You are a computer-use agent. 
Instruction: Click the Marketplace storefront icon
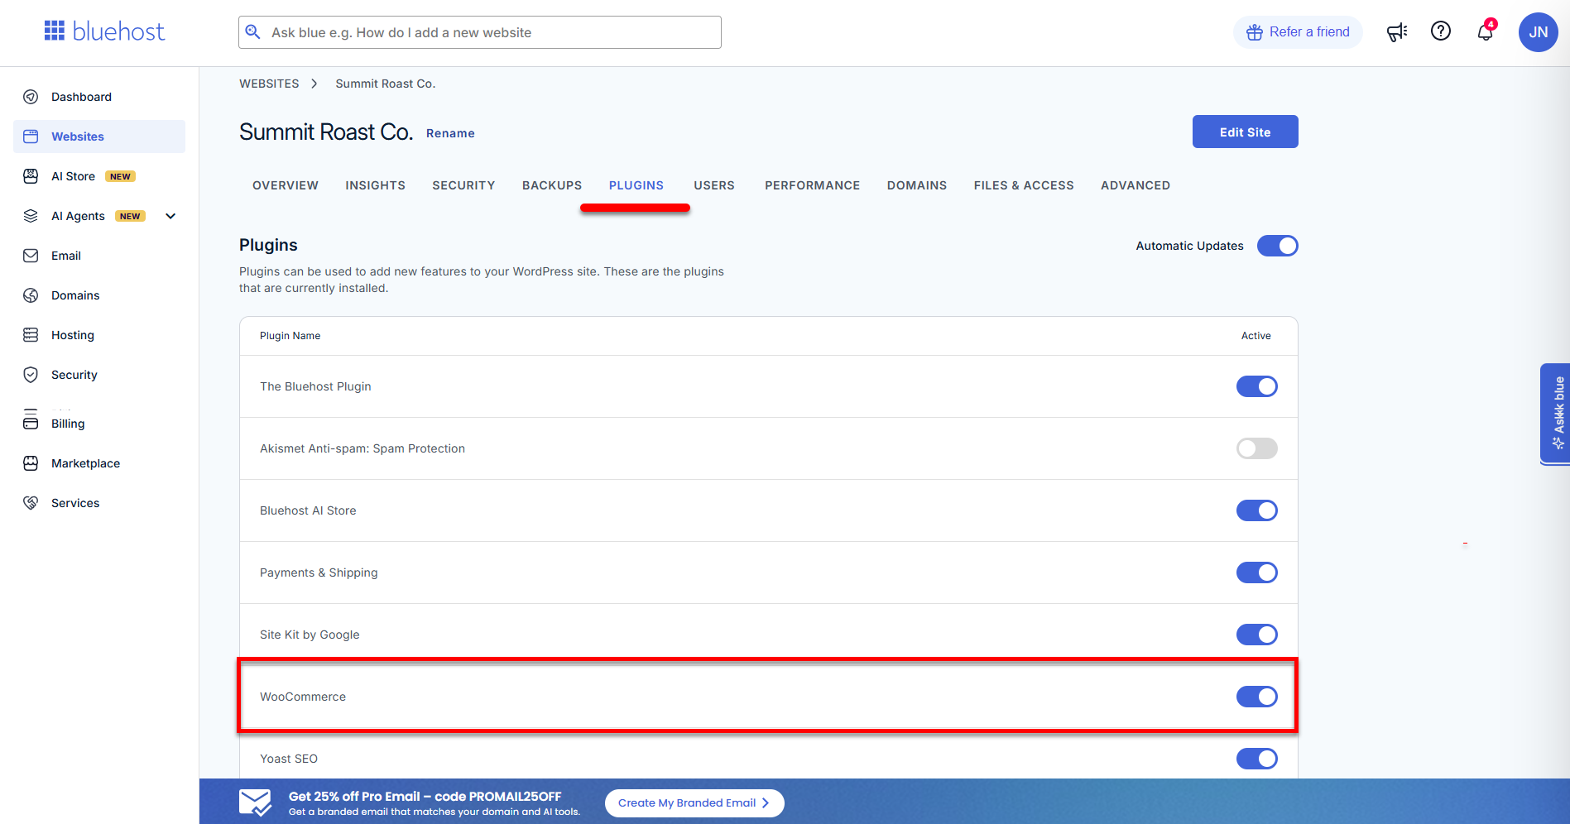[x=31, y=463]
